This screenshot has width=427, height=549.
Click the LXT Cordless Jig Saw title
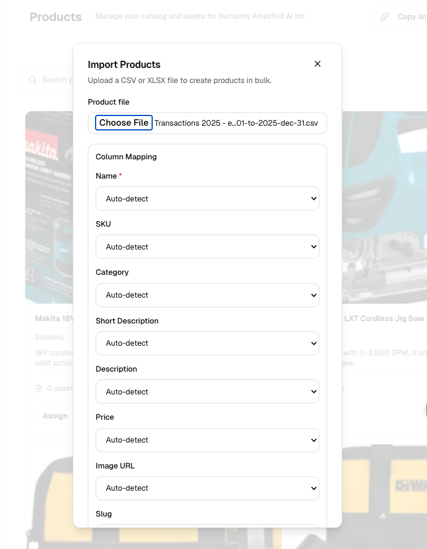[x=384, y=318]
